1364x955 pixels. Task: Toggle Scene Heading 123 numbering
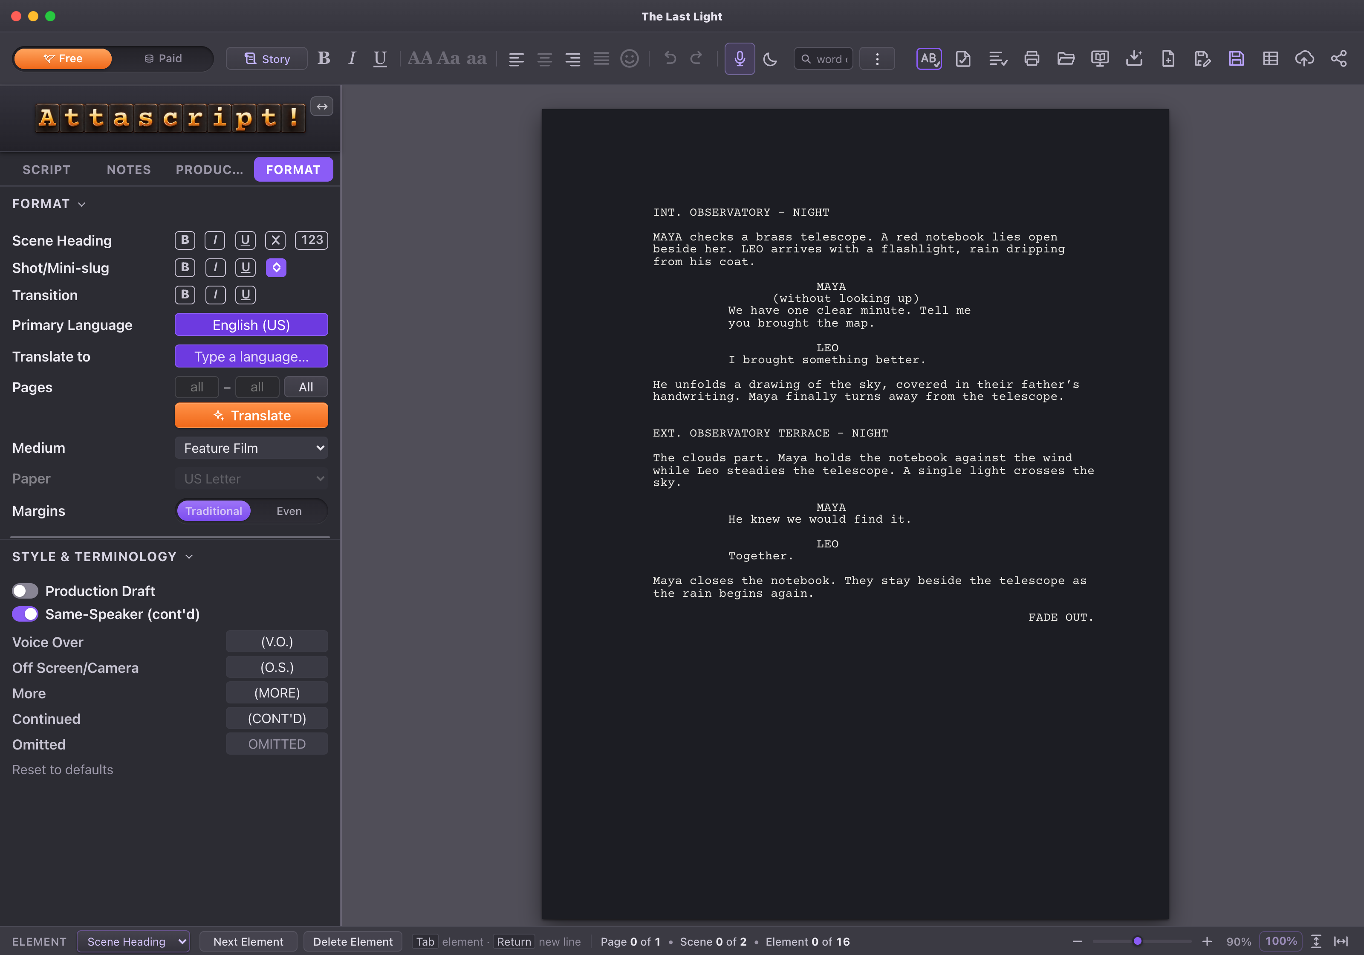[312, 240]
